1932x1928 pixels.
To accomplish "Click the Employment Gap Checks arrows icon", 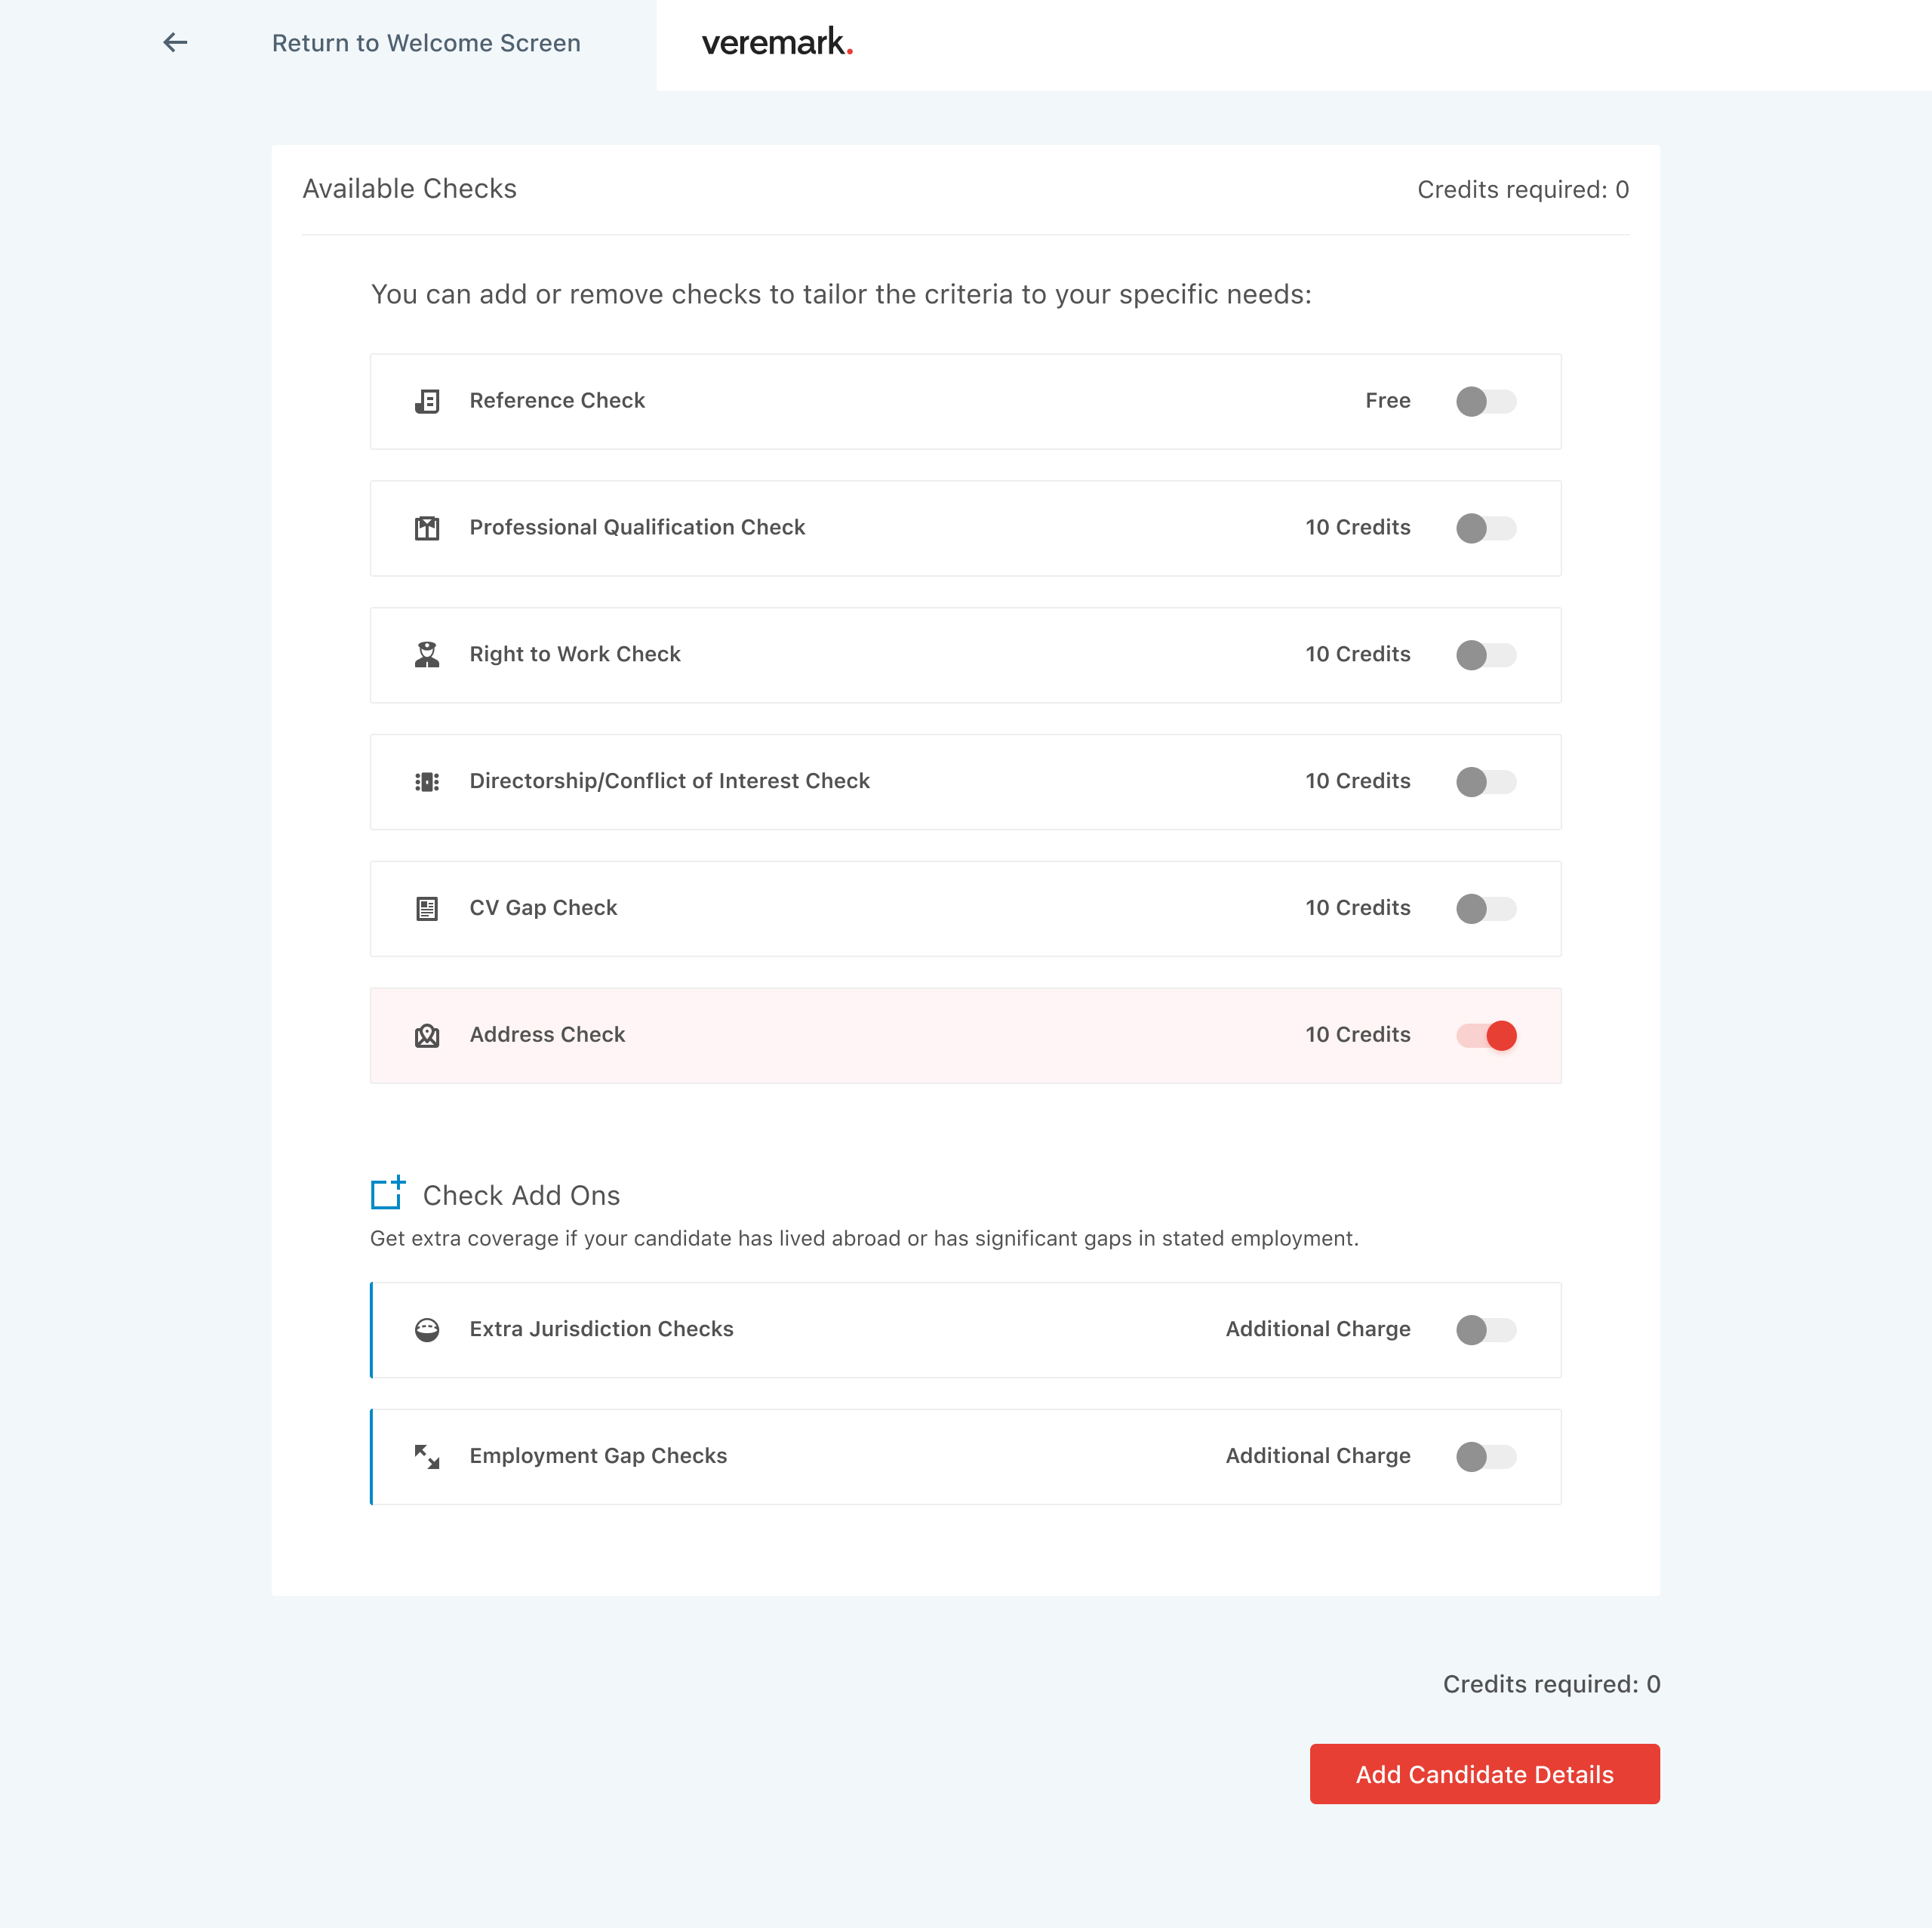I will point(427,1457).
